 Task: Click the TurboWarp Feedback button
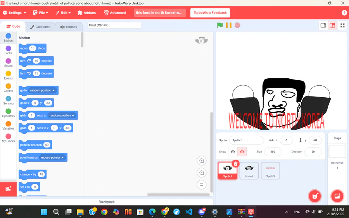click(x=210, y=13)
